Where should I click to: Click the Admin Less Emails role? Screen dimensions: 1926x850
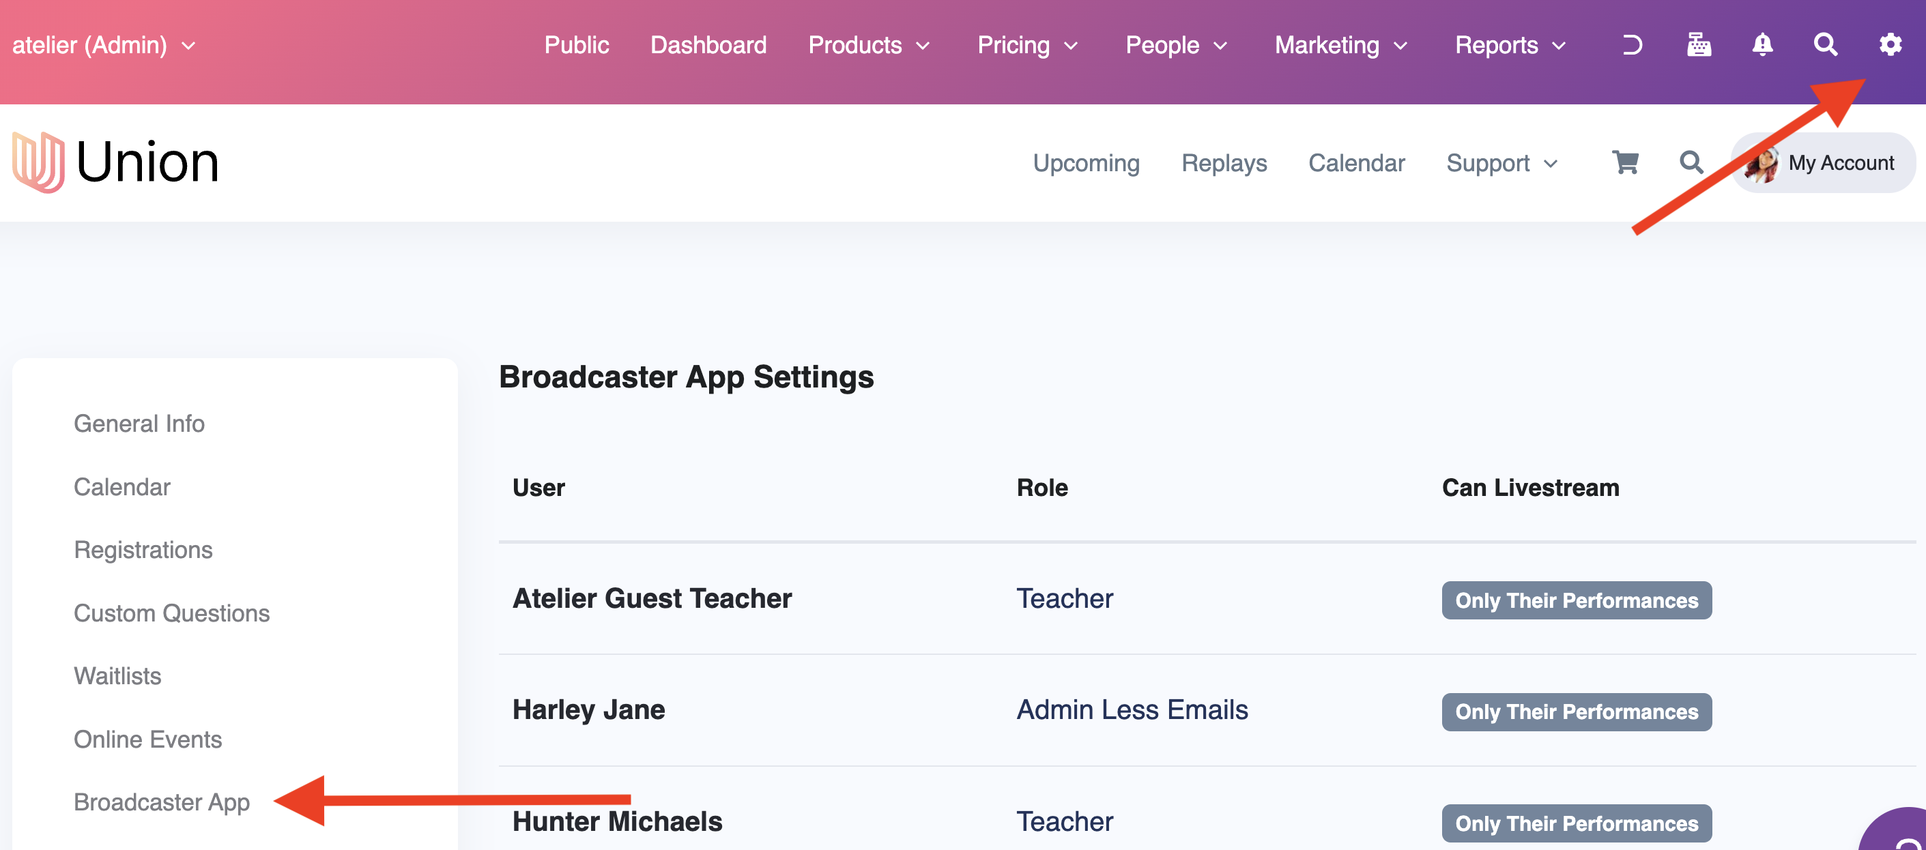[x=1132, y=709]
